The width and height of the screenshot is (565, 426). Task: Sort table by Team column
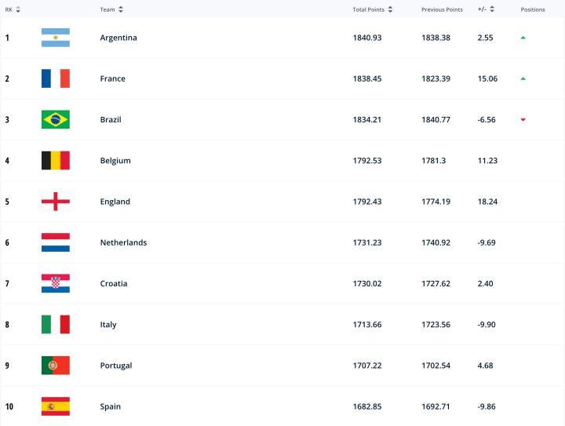point(111,9)
